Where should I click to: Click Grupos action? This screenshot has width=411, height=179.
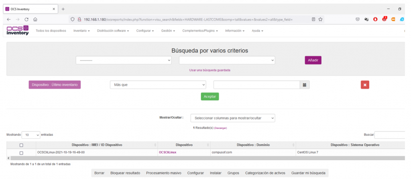click(x=233, y=173)
